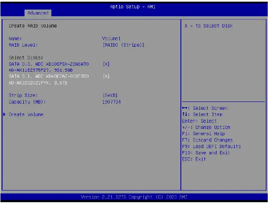Click the F10: Save and Exit hint
Image resolution: width=269 pixels, height=203 pixels.
pos(206,153)
